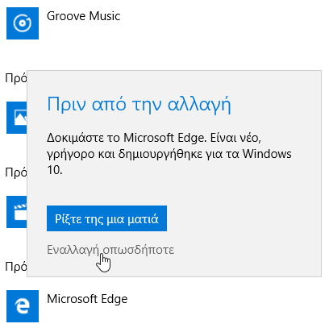Click truncated 'Πρό' label above clapperboard icon

pyautogui.click(x=16, y=172)
